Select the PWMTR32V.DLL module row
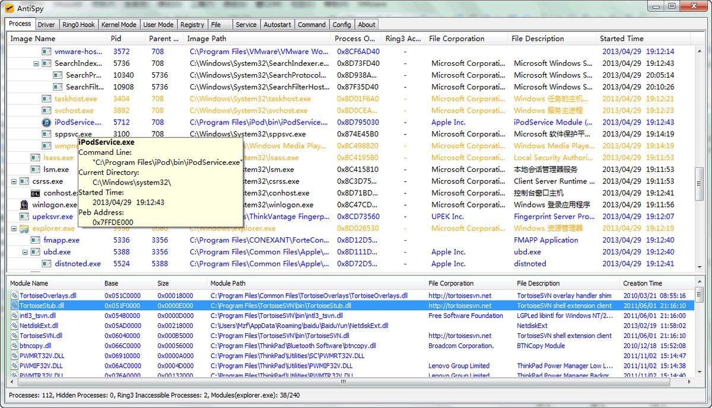 pyautogui.click(x=349, y=375)
